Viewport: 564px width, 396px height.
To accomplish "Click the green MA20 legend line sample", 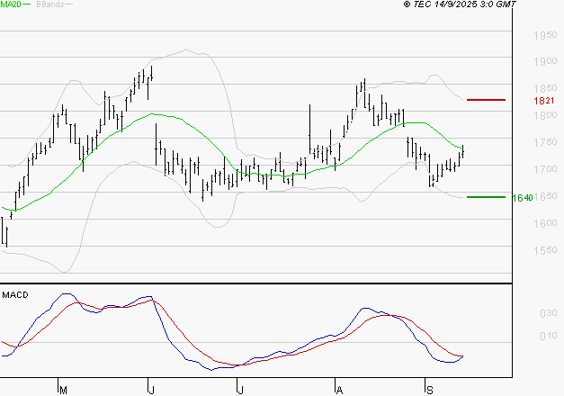I will coord(26,5).
